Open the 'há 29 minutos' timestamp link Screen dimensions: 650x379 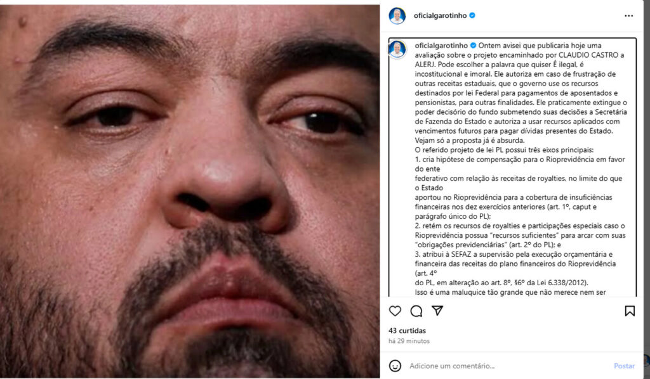[409, 341]
